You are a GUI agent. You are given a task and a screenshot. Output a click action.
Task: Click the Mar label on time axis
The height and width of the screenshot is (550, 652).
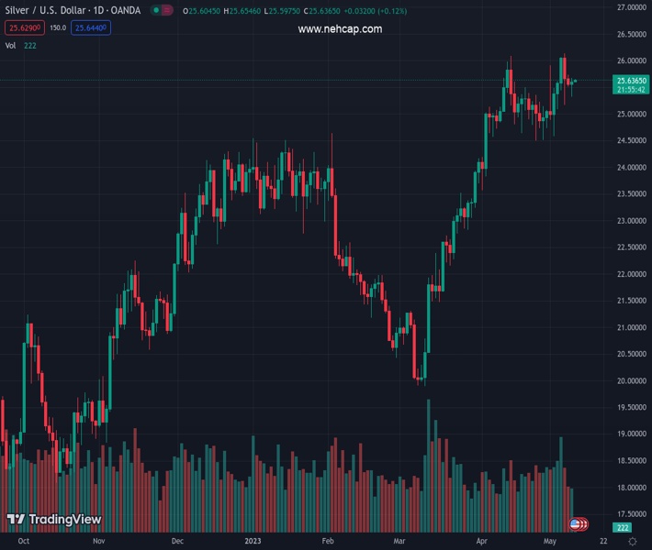pos(399,542)
